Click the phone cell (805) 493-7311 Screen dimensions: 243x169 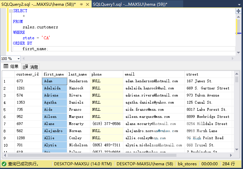coord(106,145)
